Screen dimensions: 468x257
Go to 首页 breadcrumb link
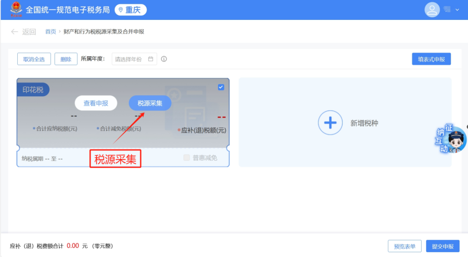point(50,32)
